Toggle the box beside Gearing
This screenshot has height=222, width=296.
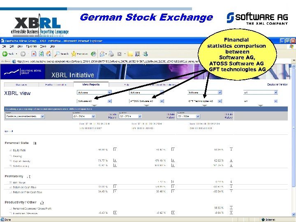tap(11, 156)
